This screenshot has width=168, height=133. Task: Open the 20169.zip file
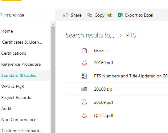coord(103,89)
